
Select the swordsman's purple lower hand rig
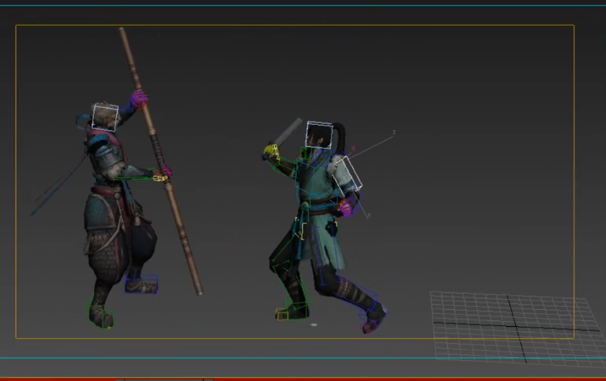pyautogui.click(x=347, y=208)
